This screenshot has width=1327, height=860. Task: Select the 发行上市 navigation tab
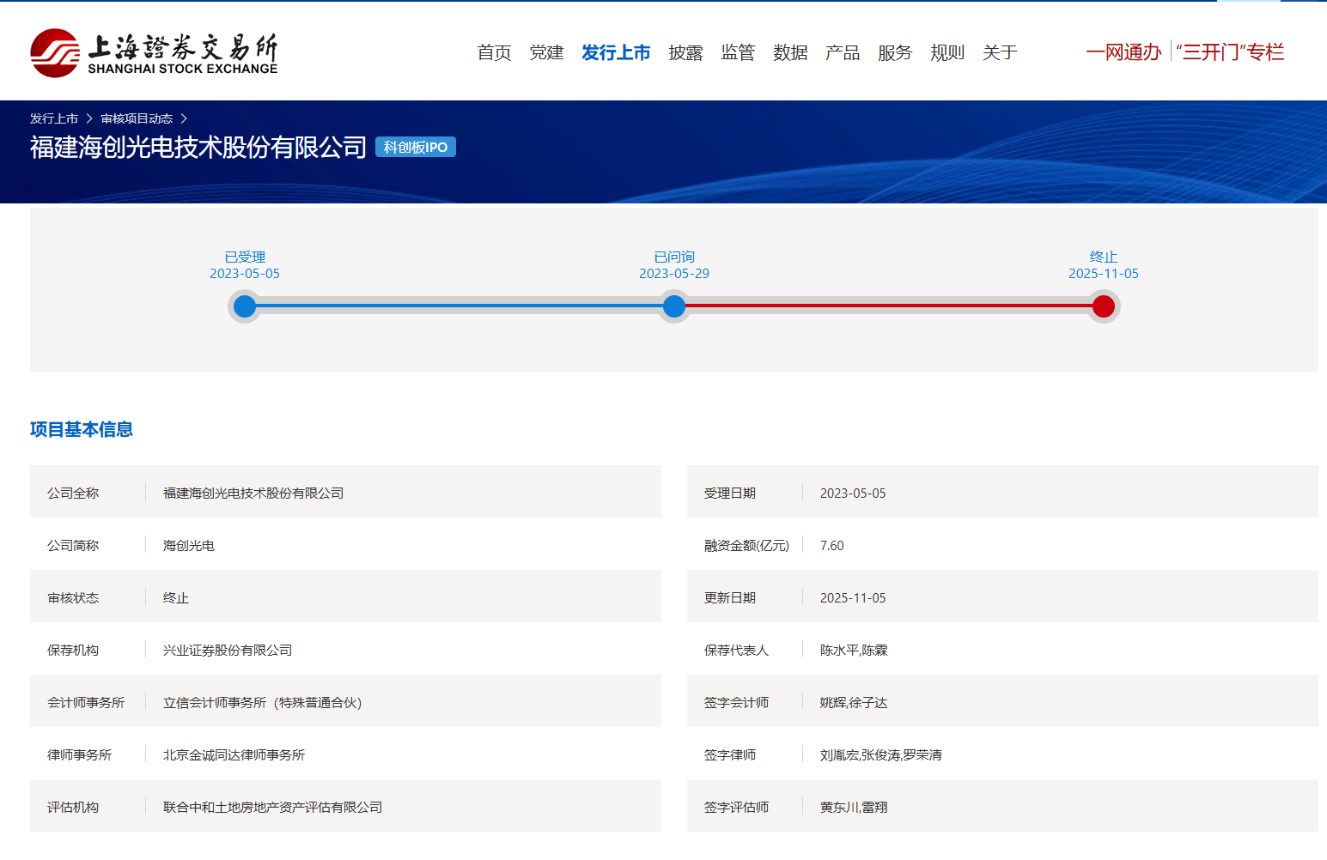(616, 53)
